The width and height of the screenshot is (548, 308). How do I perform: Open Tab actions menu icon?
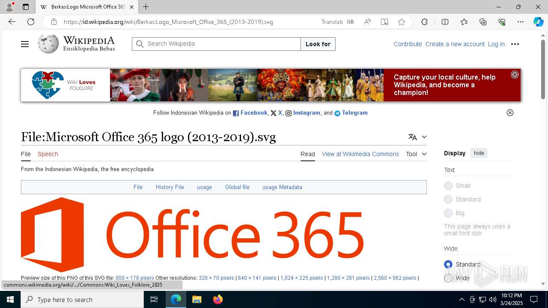point(26,7)
